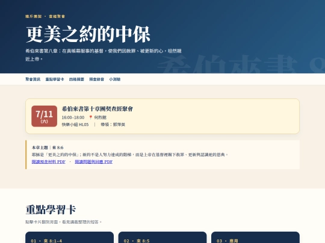Click the leader text starting with 帶領
Image resolution: width=325 pixels, height=243 pixels.
(113, 125)
